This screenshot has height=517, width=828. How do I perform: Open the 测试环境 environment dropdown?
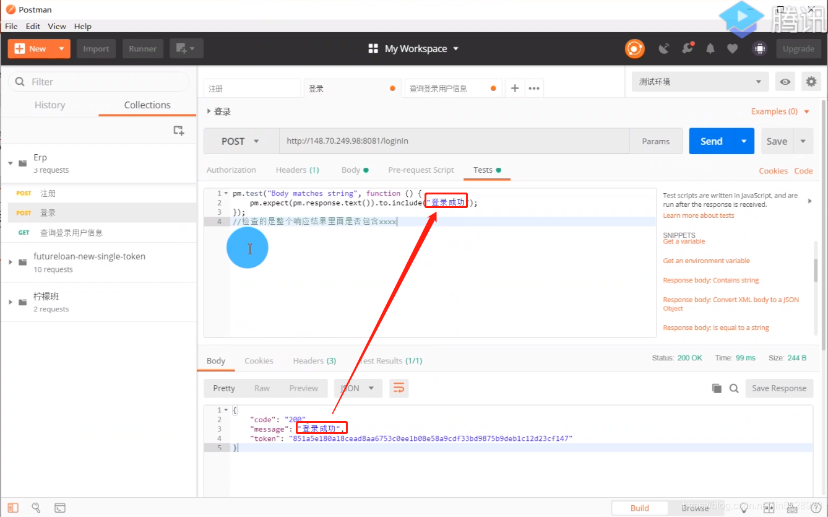click(700, 82)
